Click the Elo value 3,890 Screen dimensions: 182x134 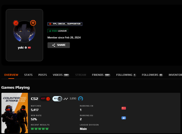[73, 99]
